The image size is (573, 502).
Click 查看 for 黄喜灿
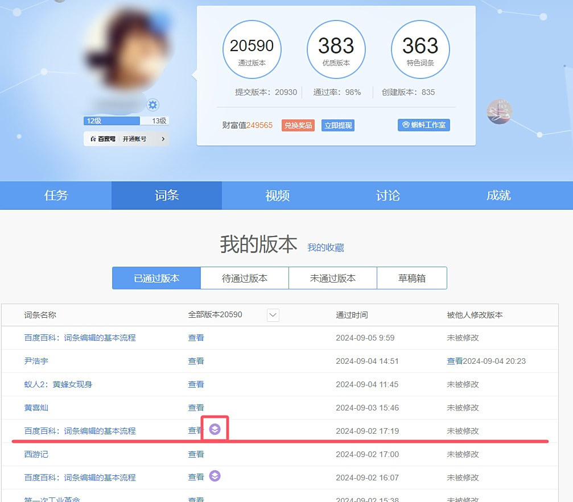point(196,408)
